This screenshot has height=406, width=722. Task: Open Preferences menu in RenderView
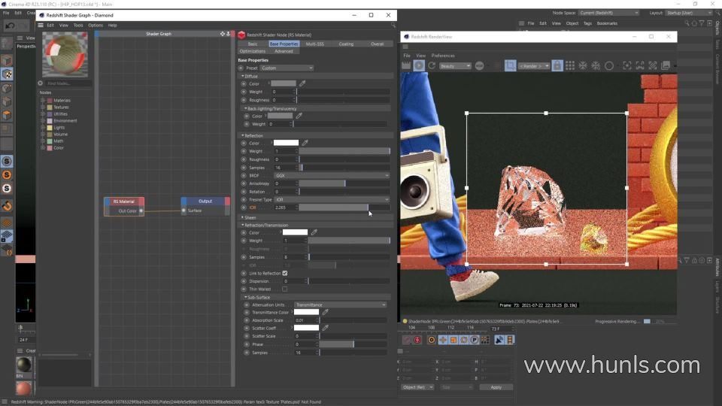click(443, 56)
